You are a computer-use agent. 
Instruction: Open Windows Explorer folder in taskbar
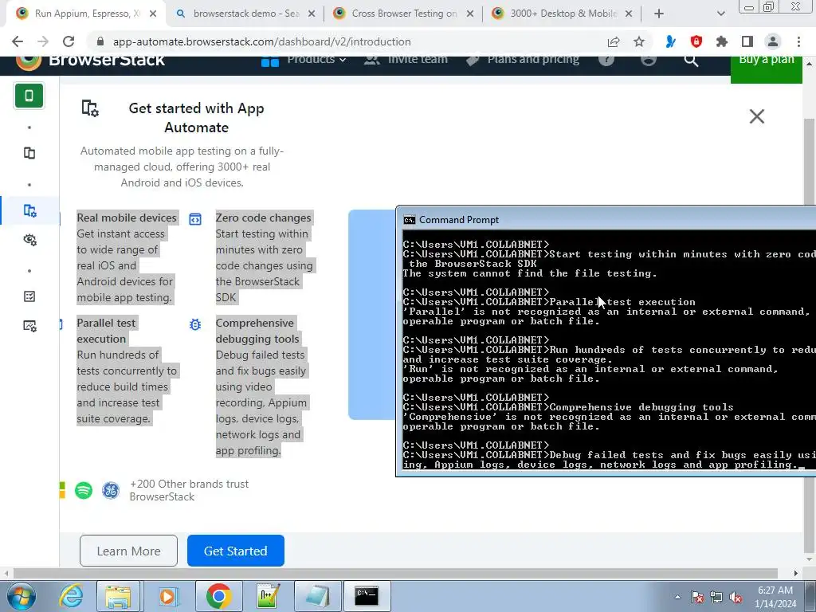118,596
